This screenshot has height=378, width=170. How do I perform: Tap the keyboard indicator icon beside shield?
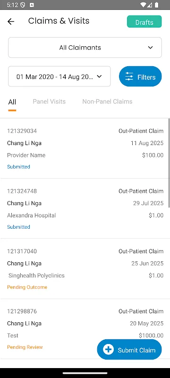tap(32, 5)
